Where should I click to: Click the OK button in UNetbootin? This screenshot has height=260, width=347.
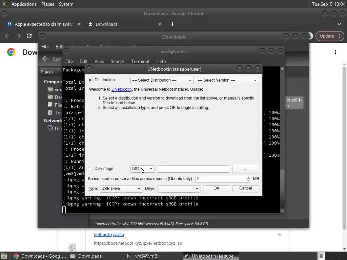click(216, 188)
